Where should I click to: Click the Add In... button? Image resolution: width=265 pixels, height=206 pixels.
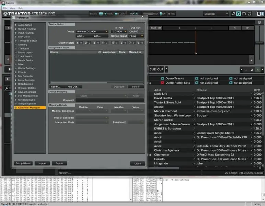click(56, 87)
